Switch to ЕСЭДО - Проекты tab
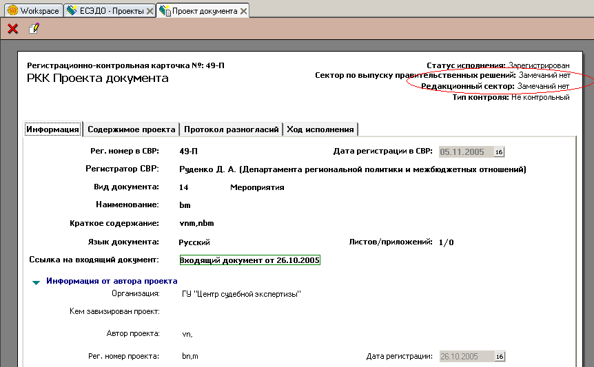The height and width of the screenshot is (367, 594). 110,10
